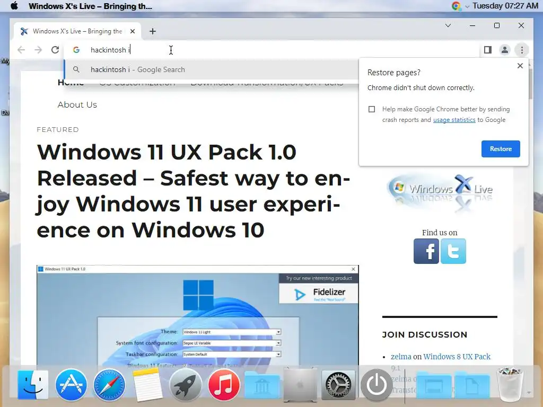This screenshot has width=543, height=407.
Task: Open a new tab with plus
Action: click(x=153, y=31)
